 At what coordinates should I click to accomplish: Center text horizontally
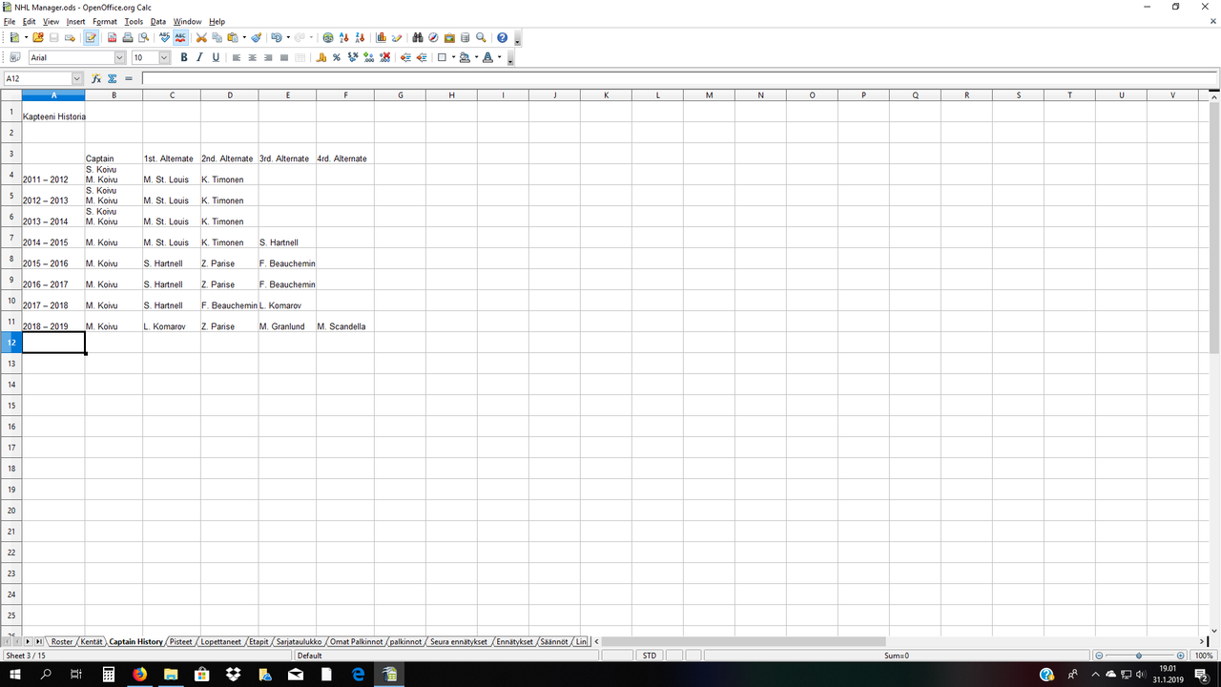pyautogui.click(x=252, y=57)
